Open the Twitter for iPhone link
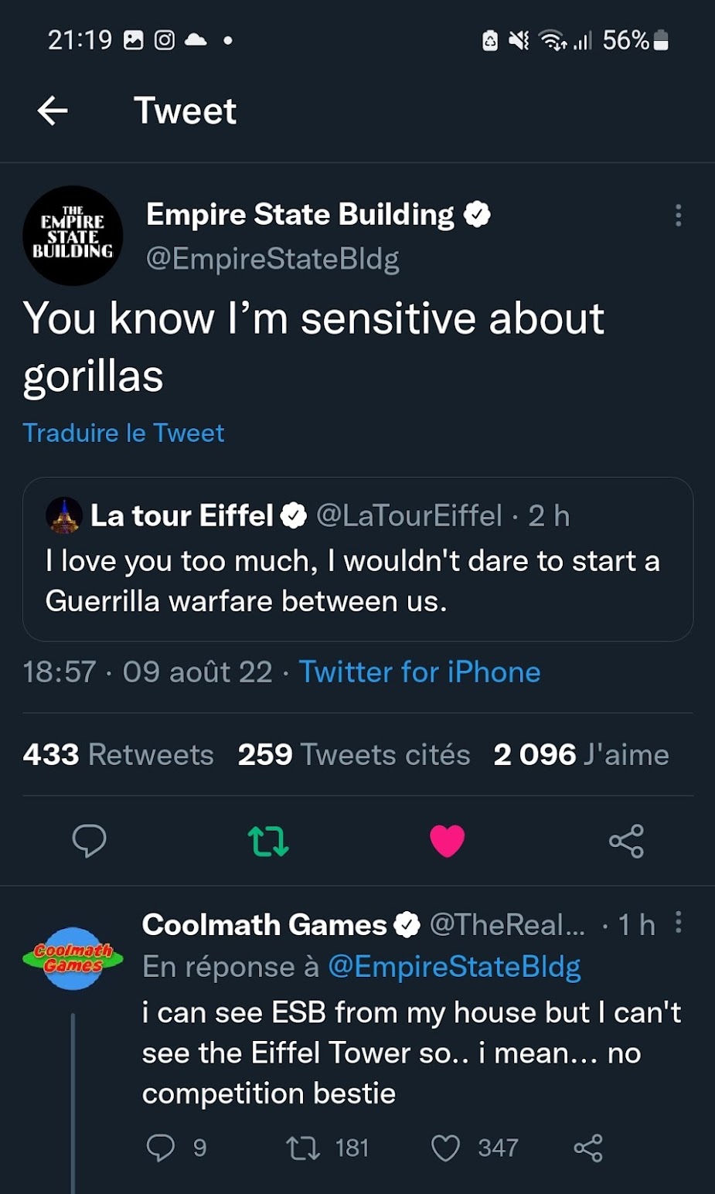This screenshot has height=1194, width=715. pos(420,672)
